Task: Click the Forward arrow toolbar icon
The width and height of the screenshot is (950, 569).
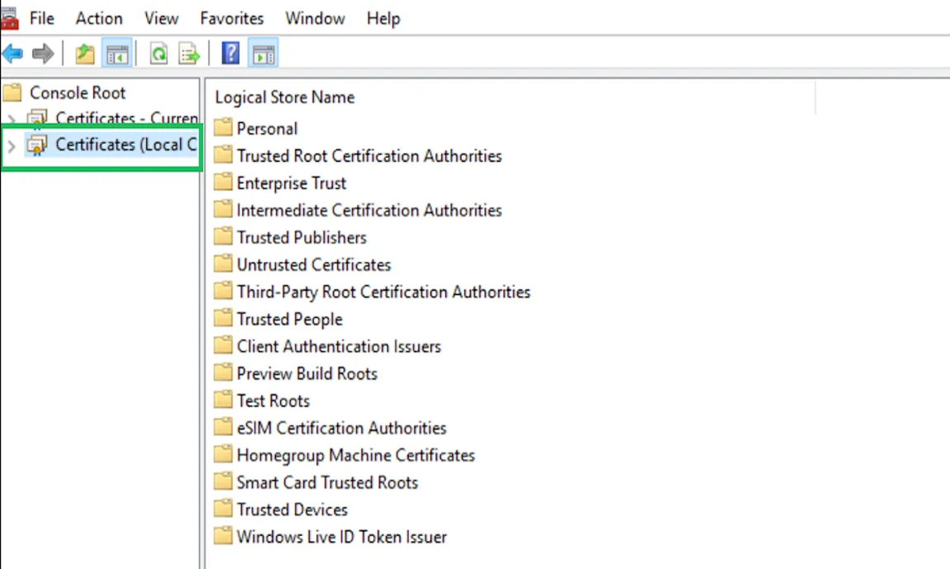Action: [43, 55]
